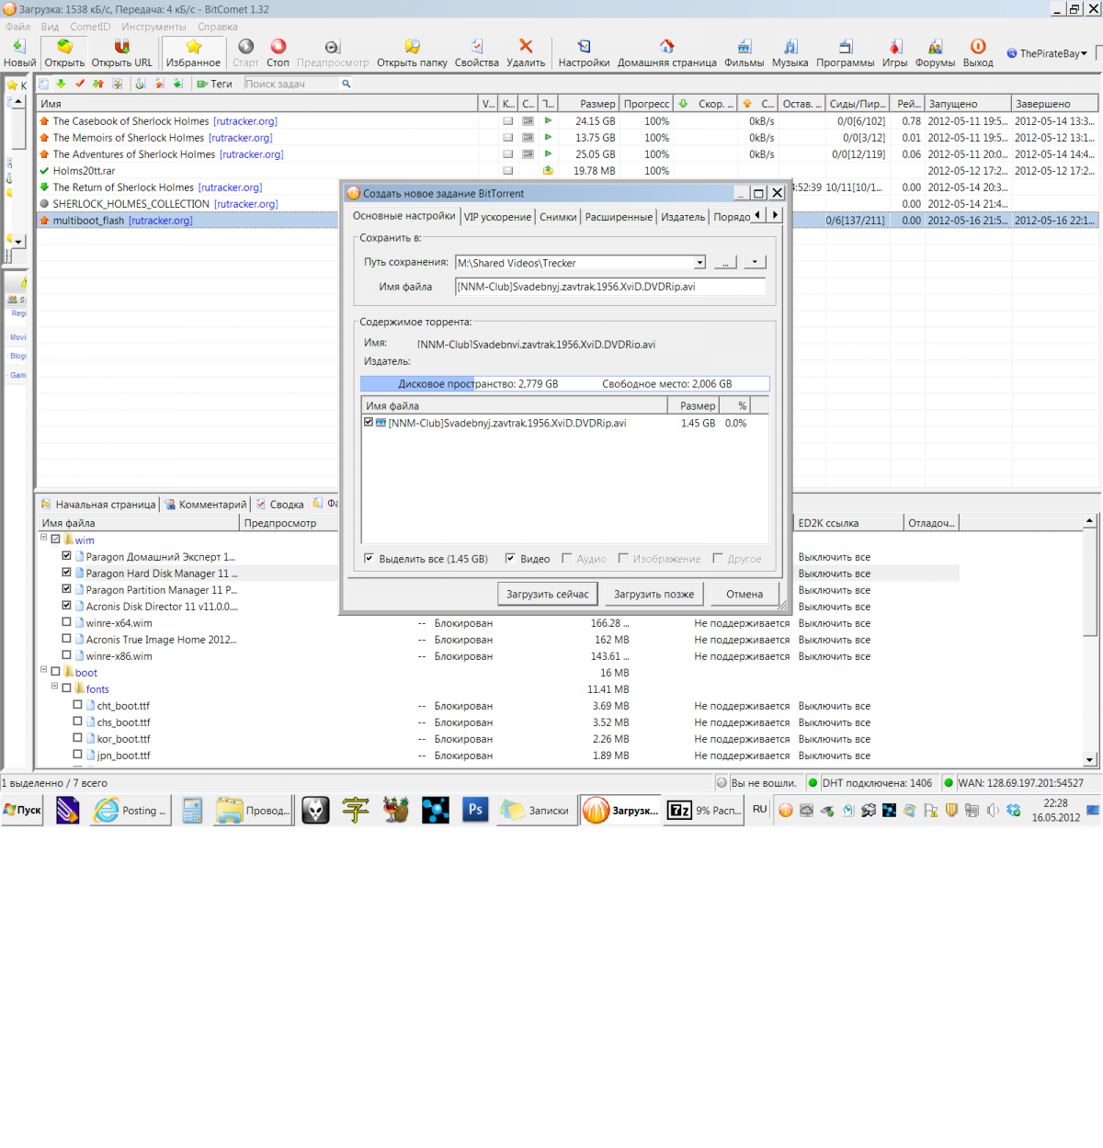The image size is (1103, 1148).
Task: Open the Игры toolbar icon
Action: coord(894,46)
